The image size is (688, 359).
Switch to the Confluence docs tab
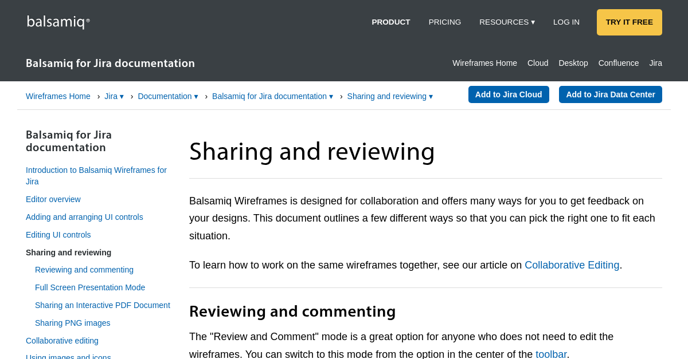click(618, 63)
